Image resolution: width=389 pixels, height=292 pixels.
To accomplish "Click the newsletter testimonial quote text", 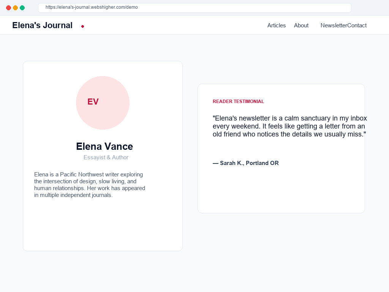I will click(x=289, y=126).
